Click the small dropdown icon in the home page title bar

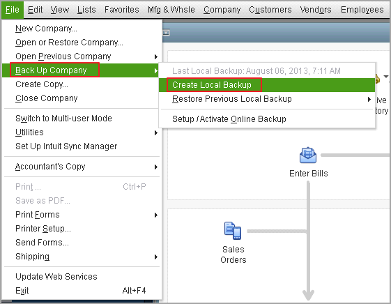(167, 33)
